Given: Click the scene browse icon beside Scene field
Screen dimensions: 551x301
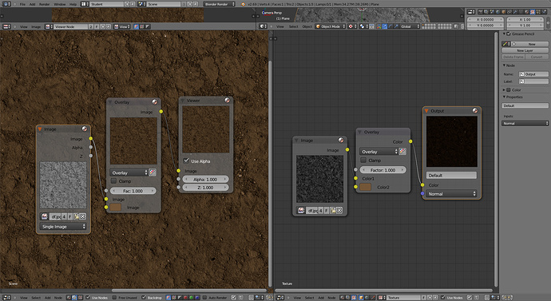Looking at the screenshot, I should coord(141,4).
